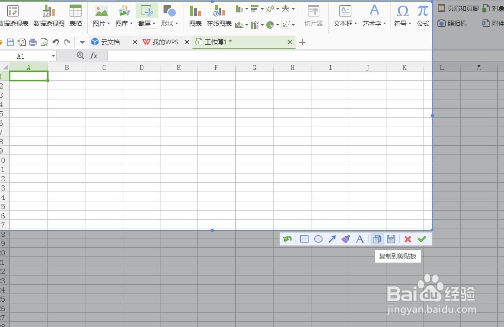Copy screenshot to clipboard

click(x=377, y=239)
